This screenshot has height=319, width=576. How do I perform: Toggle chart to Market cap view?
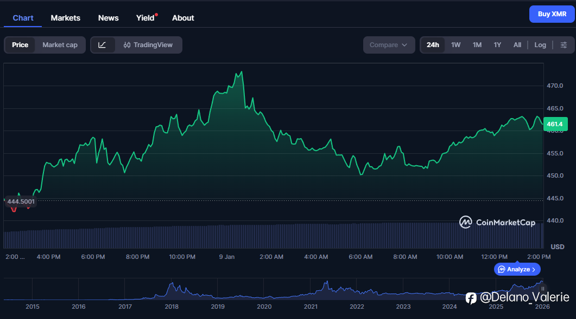[60, 45]
